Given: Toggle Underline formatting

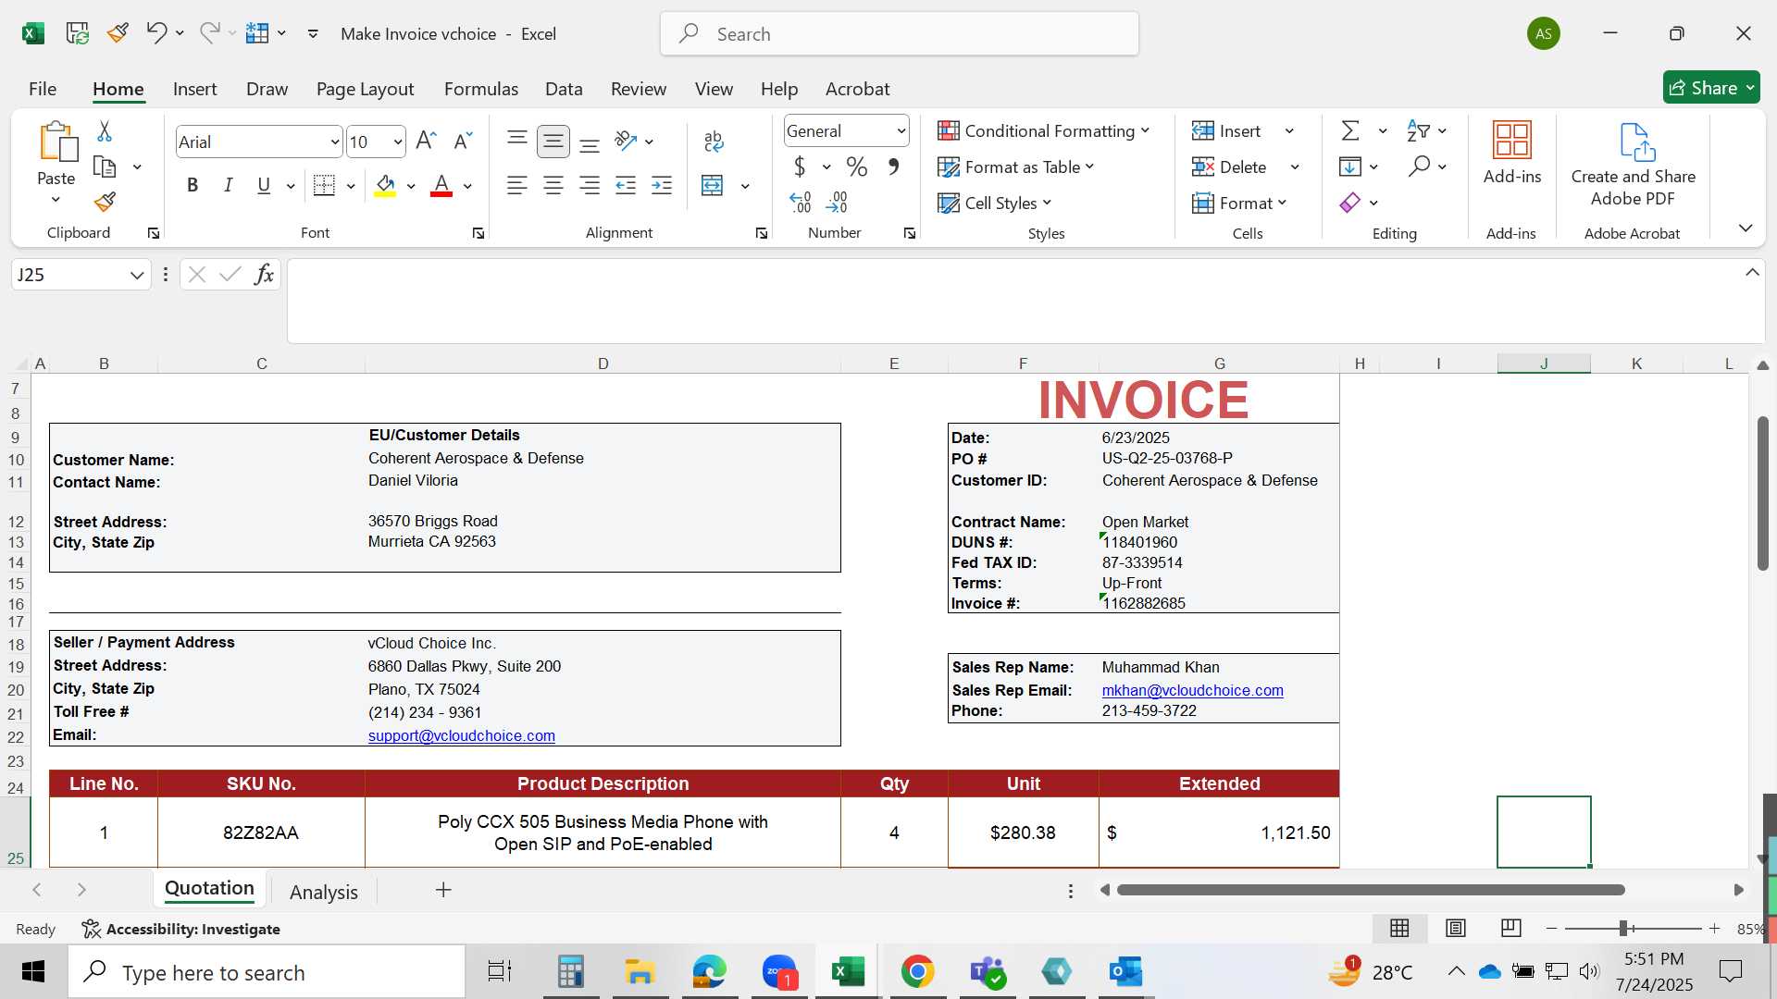Looking at the screenshot, I should pyautogui.click(x=264, y=185).
